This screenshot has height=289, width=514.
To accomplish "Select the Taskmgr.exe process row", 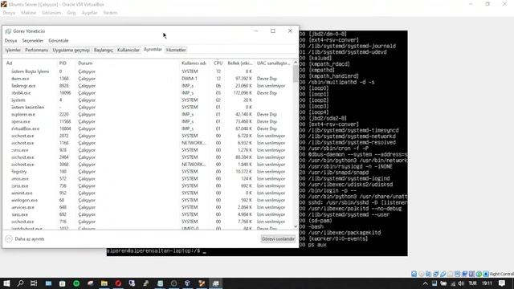I will click(x=148, y=86).
